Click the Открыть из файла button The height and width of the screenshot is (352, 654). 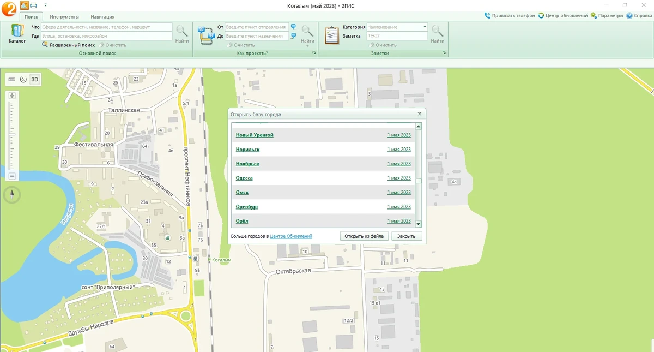pyautogui.click(x=364, y=236)
